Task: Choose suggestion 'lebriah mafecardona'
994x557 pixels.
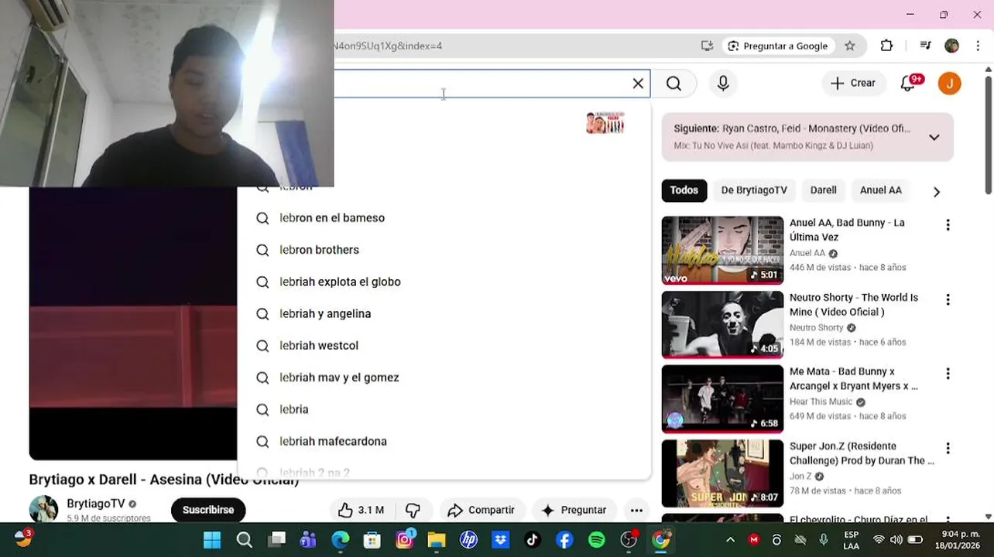Action: [x=444, y=441]
